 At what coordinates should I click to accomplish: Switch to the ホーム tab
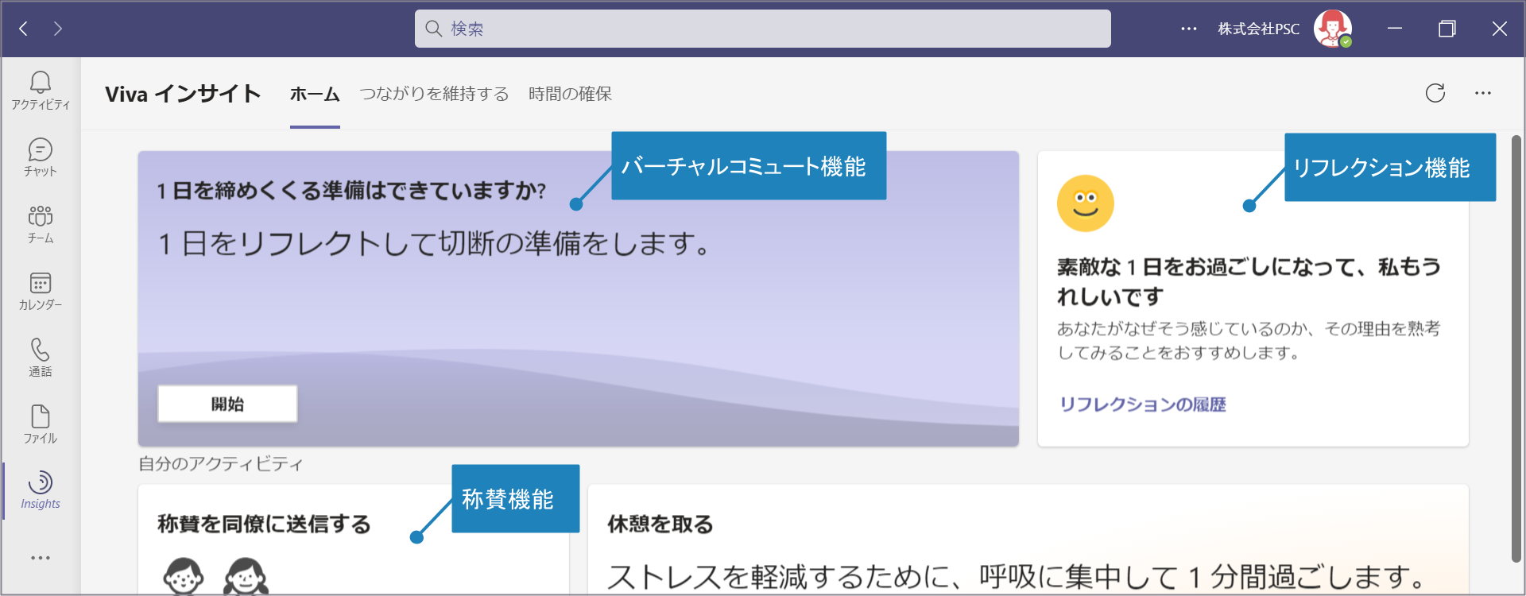click(x=315, y=94)
